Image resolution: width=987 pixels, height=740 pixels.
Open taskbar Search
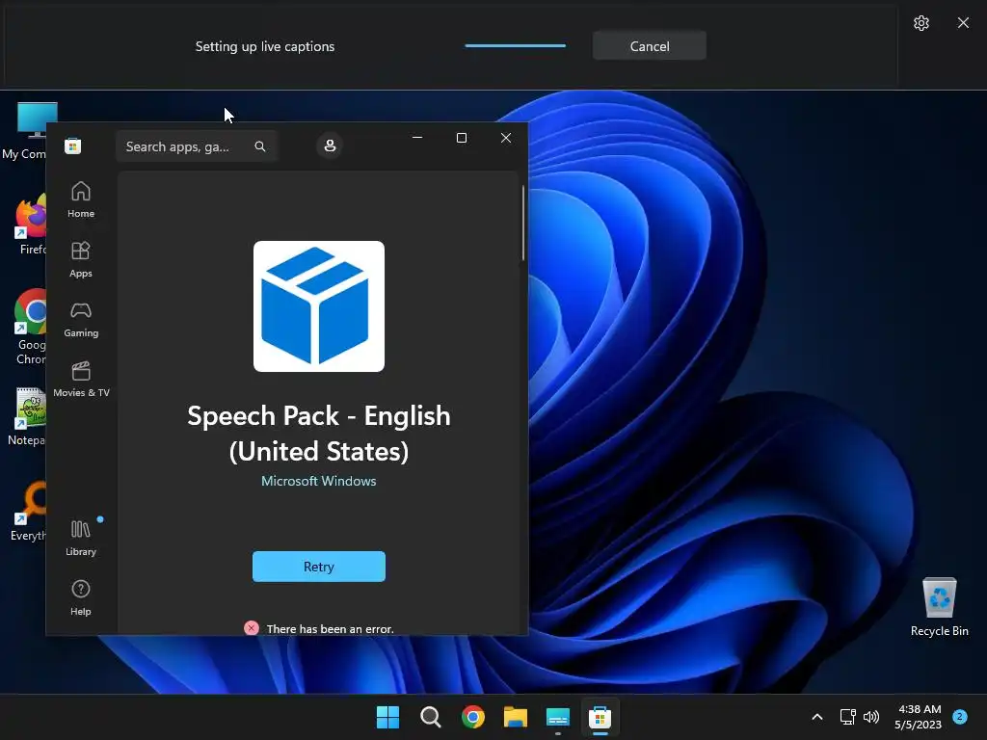click(431, 717)
